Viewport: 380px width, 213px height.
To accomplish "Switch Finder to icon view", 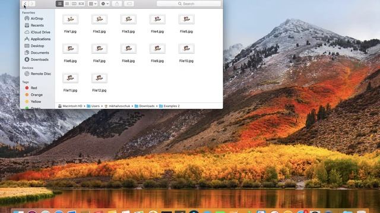I will coord(59,4).
